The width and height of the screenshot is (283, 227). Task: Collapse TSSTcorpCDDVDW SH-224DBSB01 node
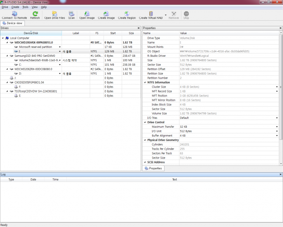[7, 91]
